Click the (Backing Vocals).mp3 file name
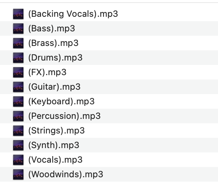Viewport: 218px width, 186px height. tap(73, 14)
